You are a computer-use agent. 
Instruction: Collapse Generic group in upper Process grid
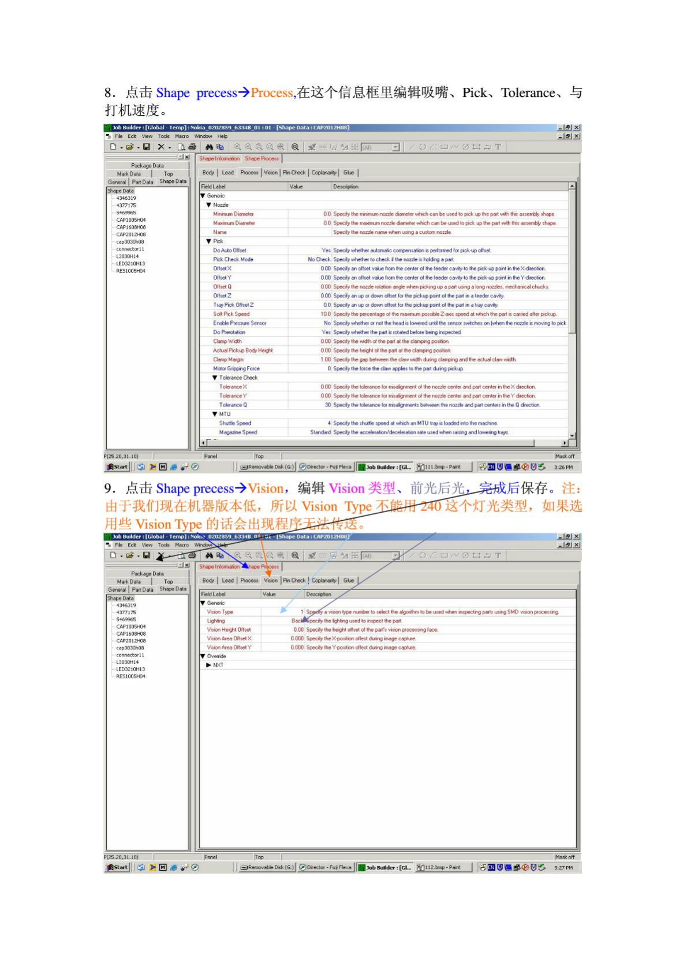tap(203, 196)
